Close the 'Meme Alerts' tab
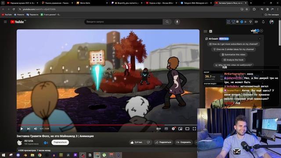This screenshot has width=281, height=158. tap(107, 3)
